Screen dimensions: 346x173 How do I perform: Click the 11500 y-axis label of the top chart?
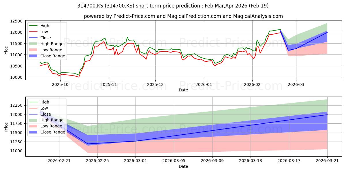point(16,44)
